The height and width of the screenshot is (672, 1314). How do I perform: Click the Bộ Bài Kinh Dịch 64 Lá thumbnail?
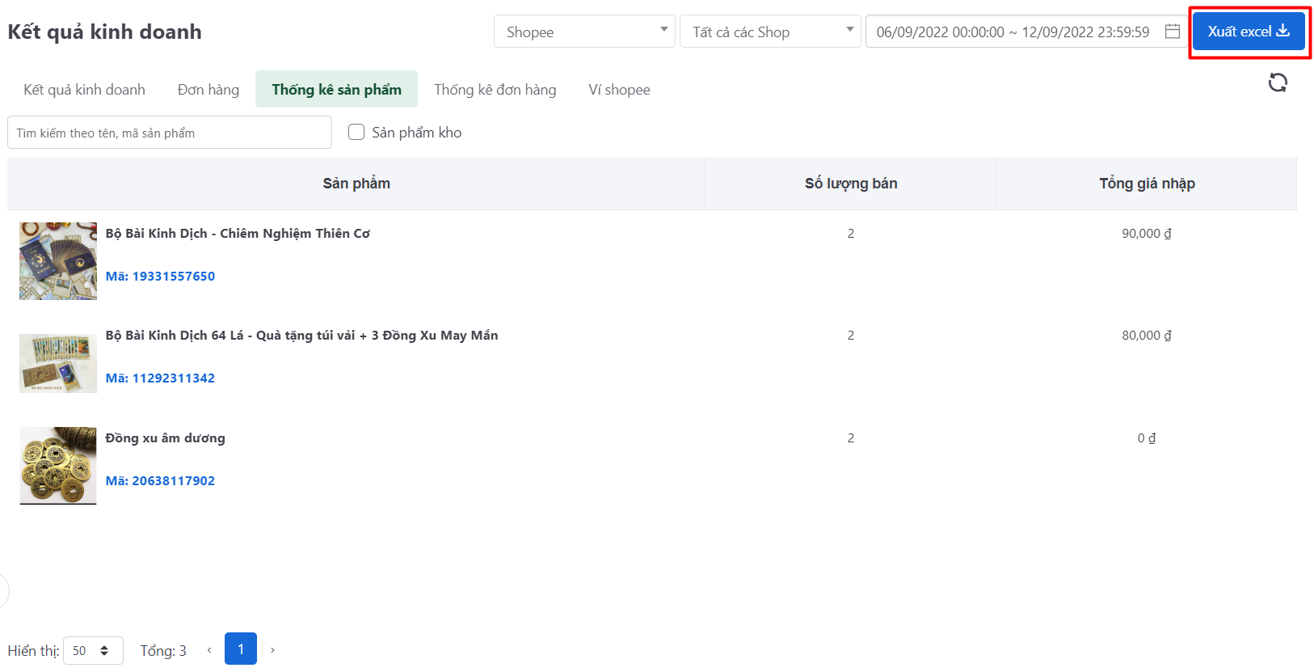pyautogui.click(x=58, y=363)
